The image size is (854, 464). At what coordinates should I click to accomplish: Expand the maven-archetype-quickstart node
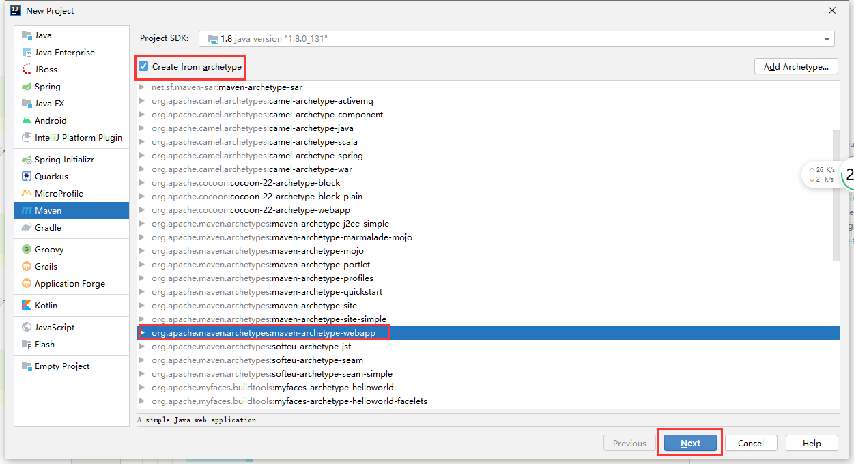pos(142,292)
